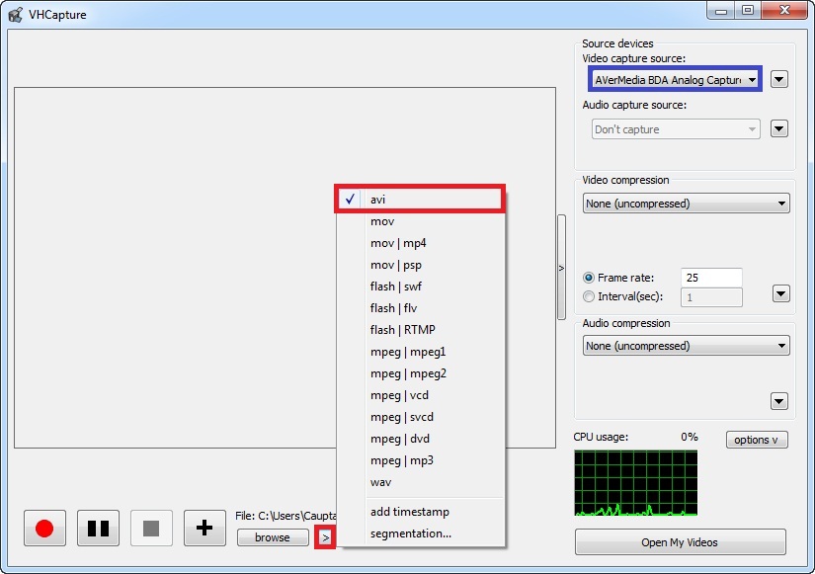Click the VHCapture title bar icon

15,15
